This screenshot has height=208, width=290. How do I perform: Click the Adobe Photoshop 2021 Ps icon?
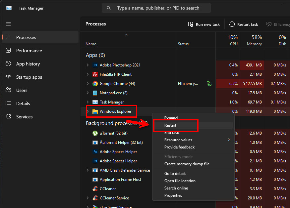pos(95,65)
